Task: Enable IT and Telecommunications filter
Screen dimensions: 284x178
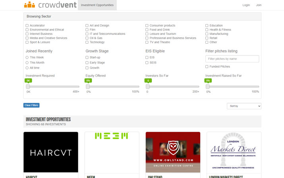Action: tap(87, 34)
